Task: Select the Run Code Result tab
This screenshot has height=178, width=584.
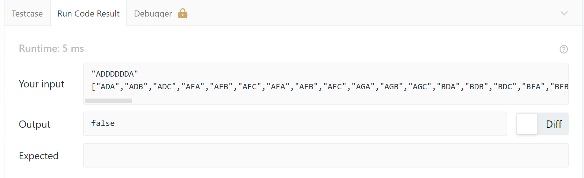Action: pyautogui.click(x=88, y=14)
